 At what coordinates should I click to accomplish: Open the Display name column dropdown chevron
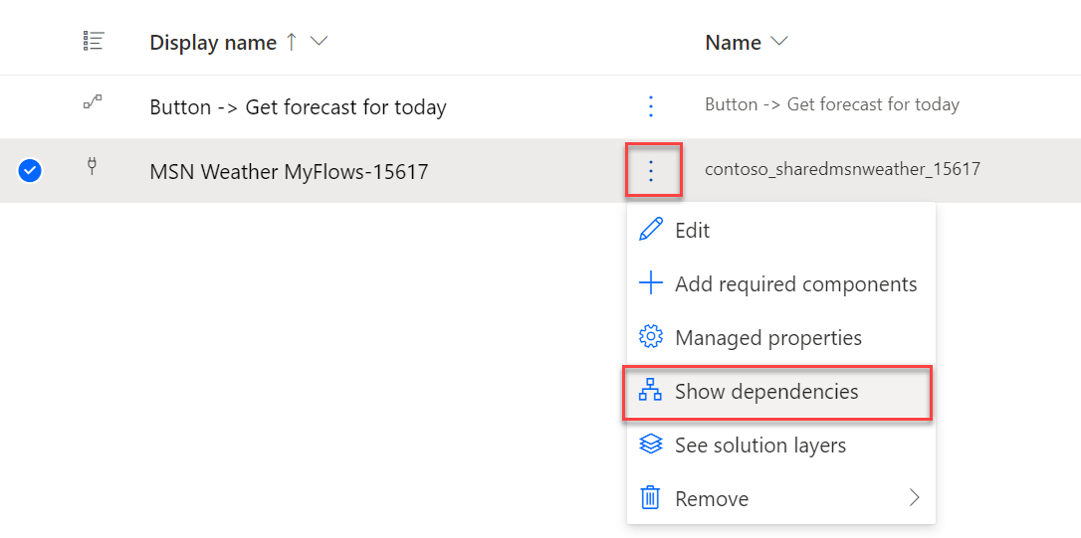pyautogui.click(x=318, y=42)
